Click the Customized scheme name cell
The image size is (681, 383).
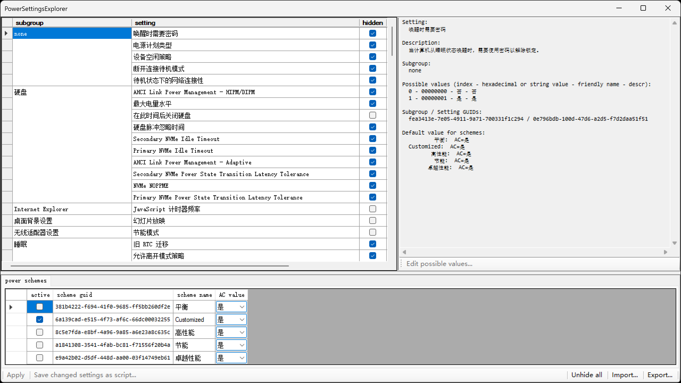pyautogui.click(x=194, y=319)
